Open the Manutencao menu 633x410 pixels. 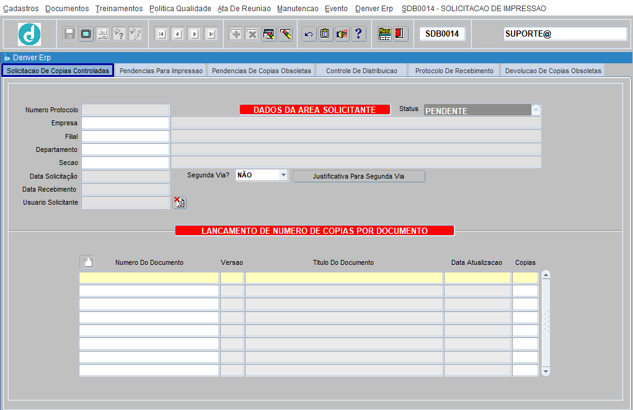click(298, 9)
